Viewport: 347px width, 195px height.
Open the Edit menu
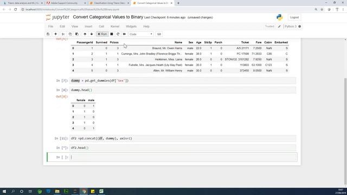(x=62, y=27)
